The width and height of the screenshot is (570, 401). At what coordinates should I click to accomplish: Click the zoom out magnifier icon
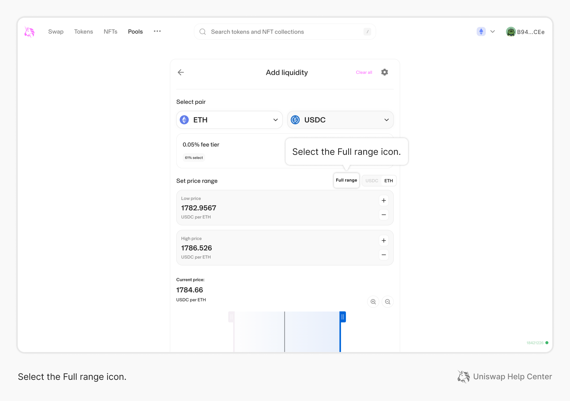coord(388,302)
